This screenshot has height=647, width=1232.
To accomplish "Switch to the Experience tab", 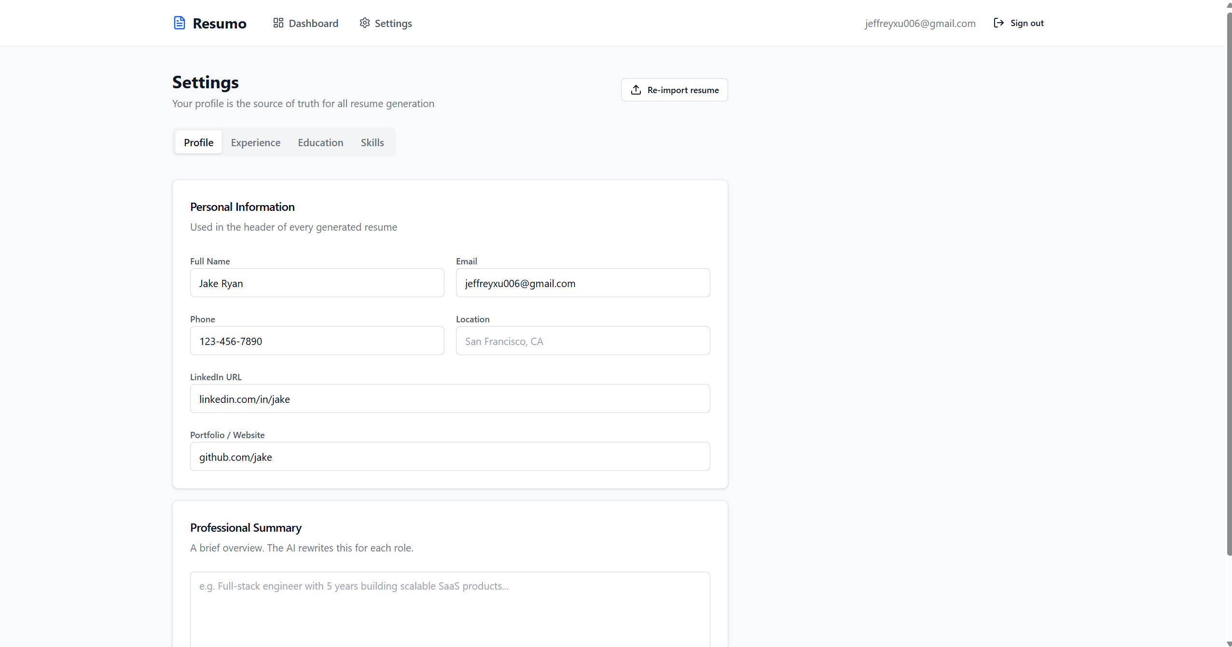I will [x=255, y=142].
